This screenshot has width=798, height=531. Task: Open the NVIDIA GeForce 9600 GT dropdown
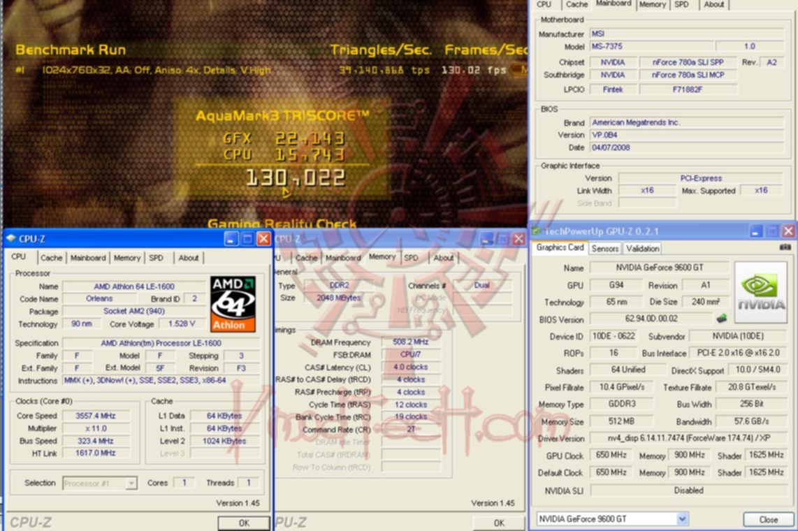682,519
